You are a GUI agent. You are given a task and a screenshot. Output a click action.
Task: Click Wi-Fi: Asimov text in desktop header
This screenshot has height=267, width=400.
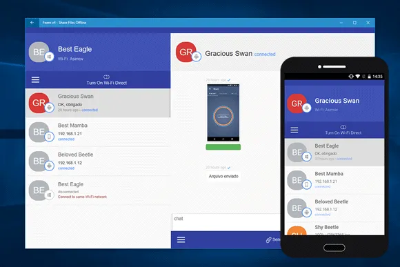pos(70,59)
